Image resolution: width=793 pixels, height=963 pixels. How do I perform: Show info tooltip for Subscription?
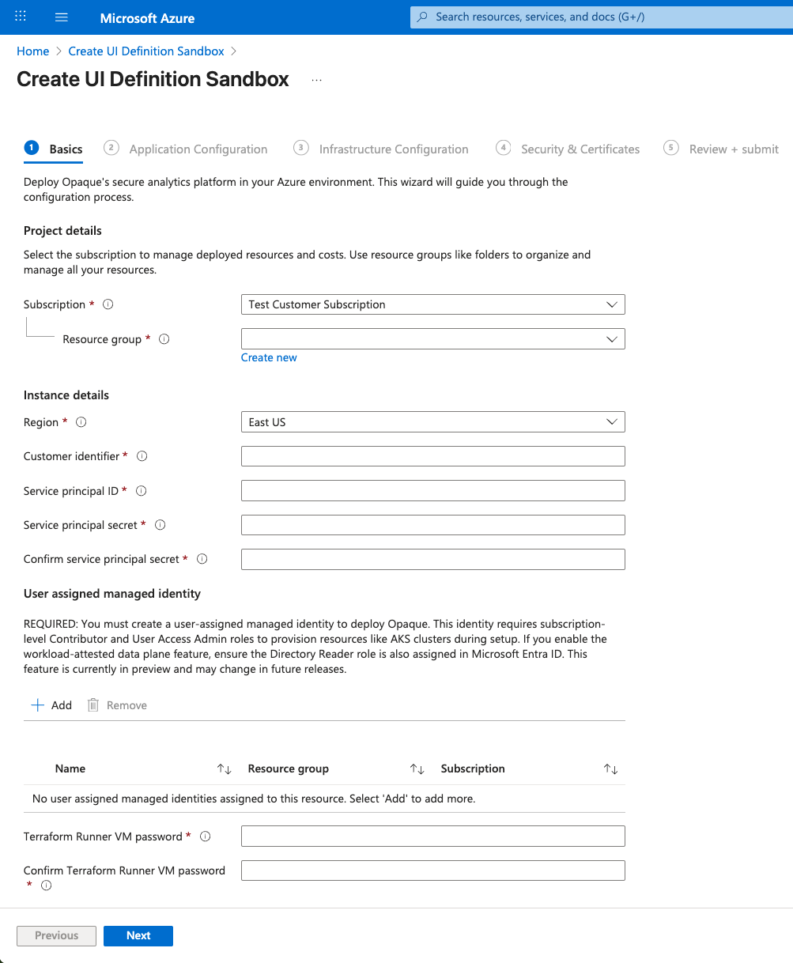click(x=108, y=304)
